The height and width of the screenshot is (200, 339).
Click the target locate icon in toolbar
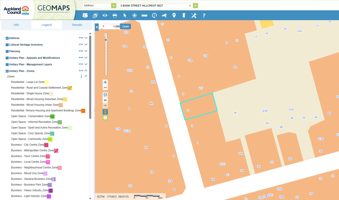coord(134,16)
